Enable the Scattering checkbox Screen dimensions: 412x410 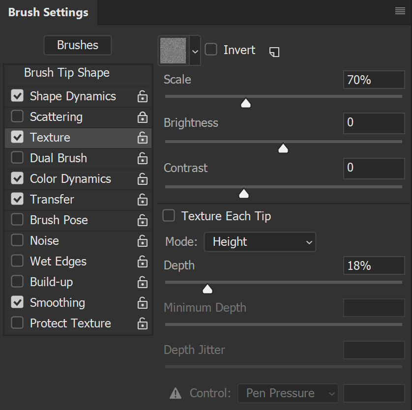[17, 117]
